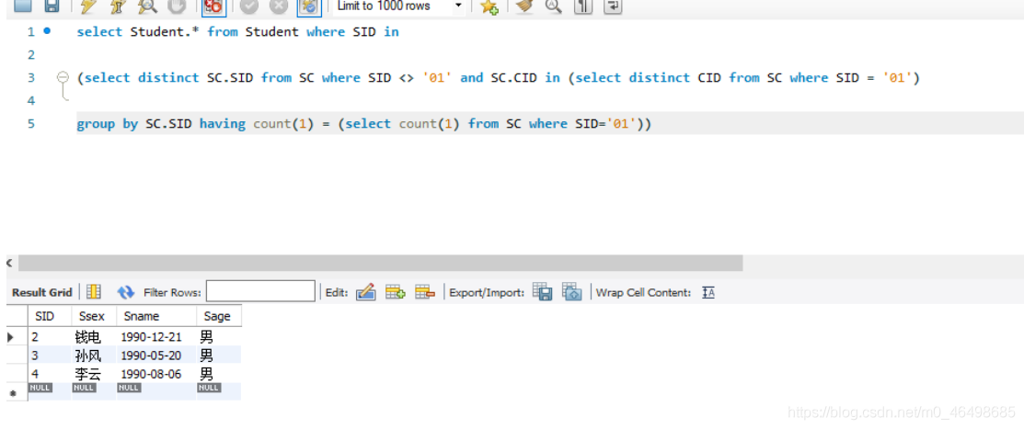
Task: Toggle auto-commit mode icon
Action: (x=309, y=6)
